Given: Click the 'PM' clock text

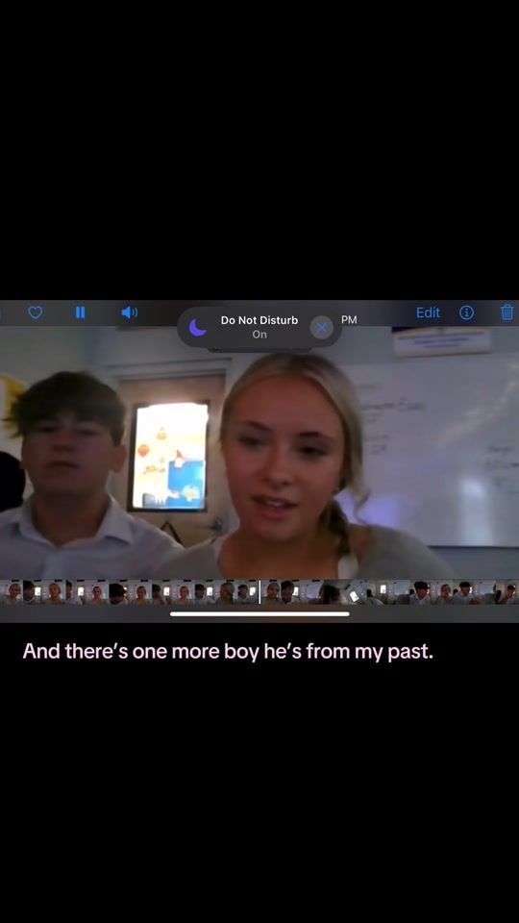Looking at the screenshot, I should pos(349,319).
